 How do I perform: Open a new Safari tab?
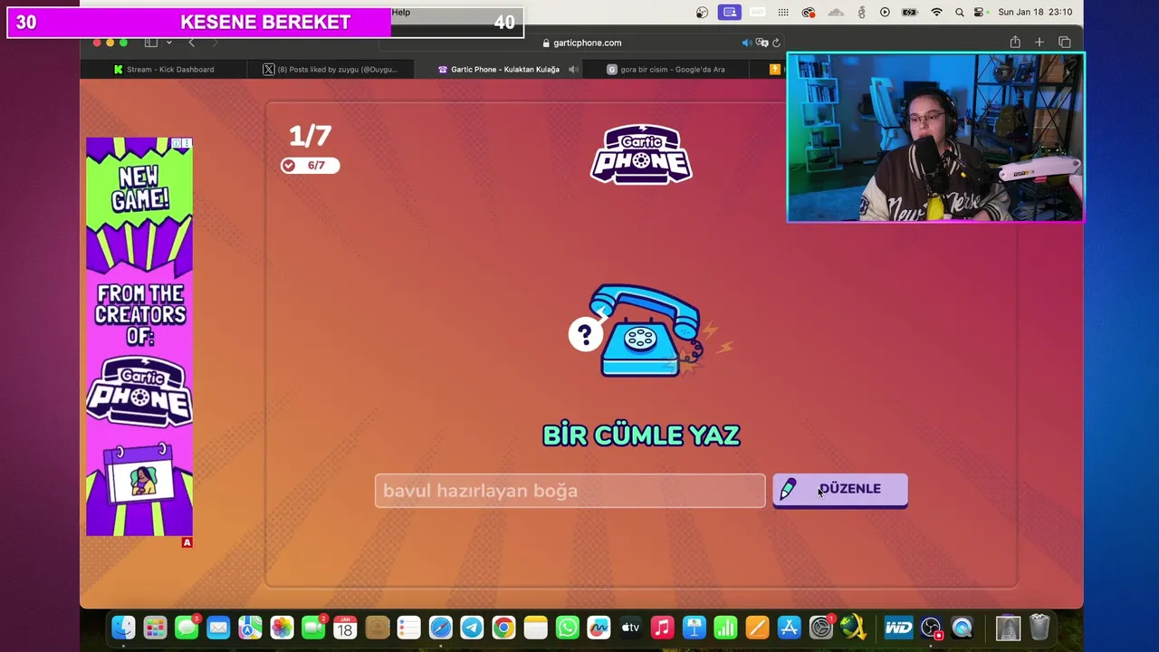1039,43
